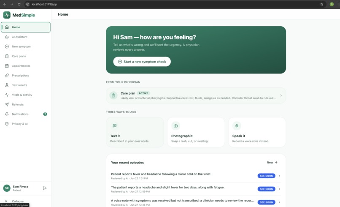Click the Test results flask icon
Screen dimensions: 340x207
pyautogui.click(x=7, y=85)
